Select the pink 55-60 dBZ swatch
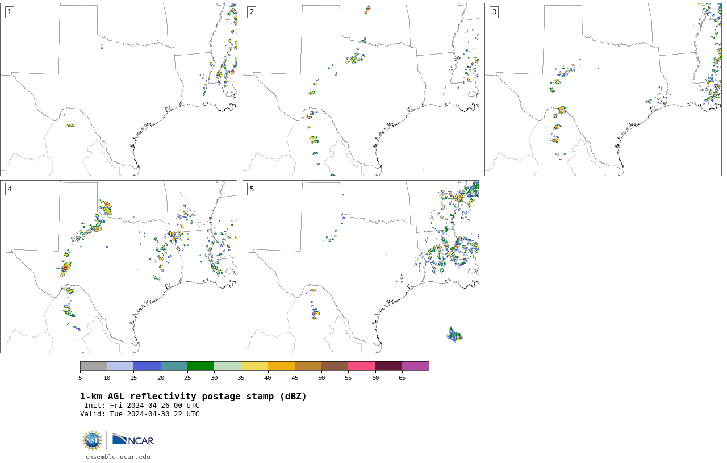 tap(362, 366)
